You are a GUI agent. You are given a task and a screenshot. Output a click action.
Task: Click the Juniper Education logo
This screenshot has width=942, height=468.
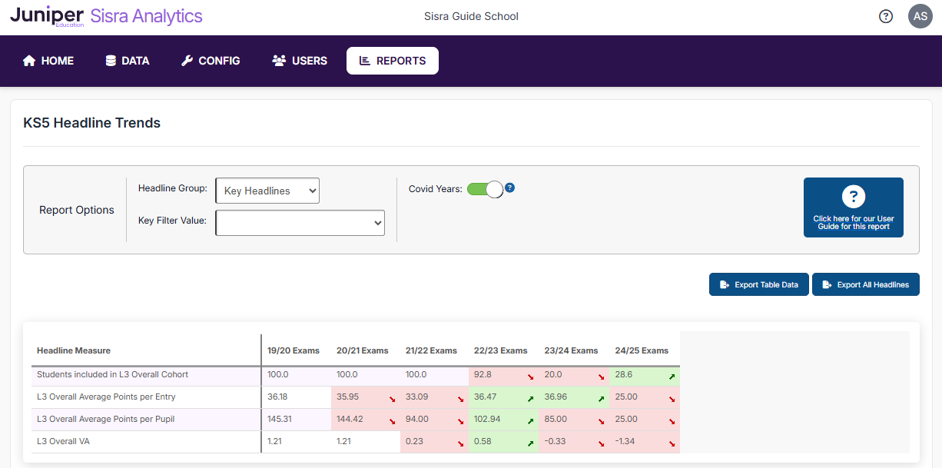pyautogui.click(x=46, y=15)
